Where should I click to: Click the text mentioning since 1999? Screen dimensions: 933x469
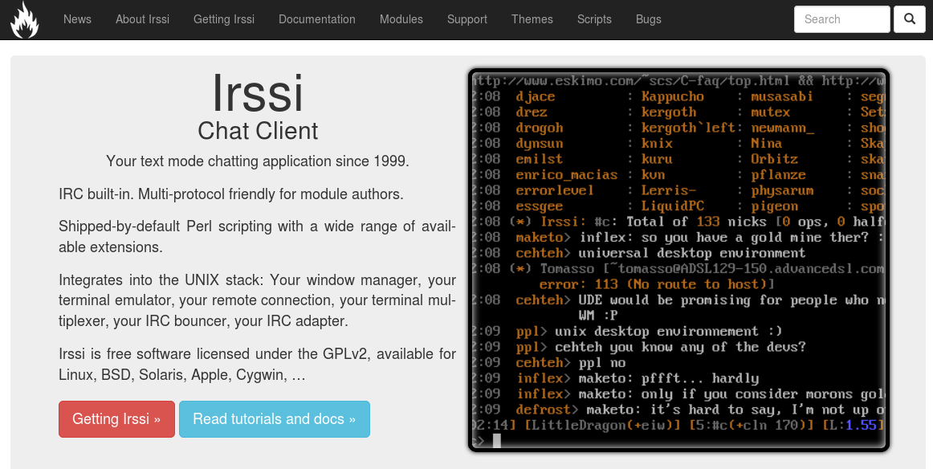258,161
